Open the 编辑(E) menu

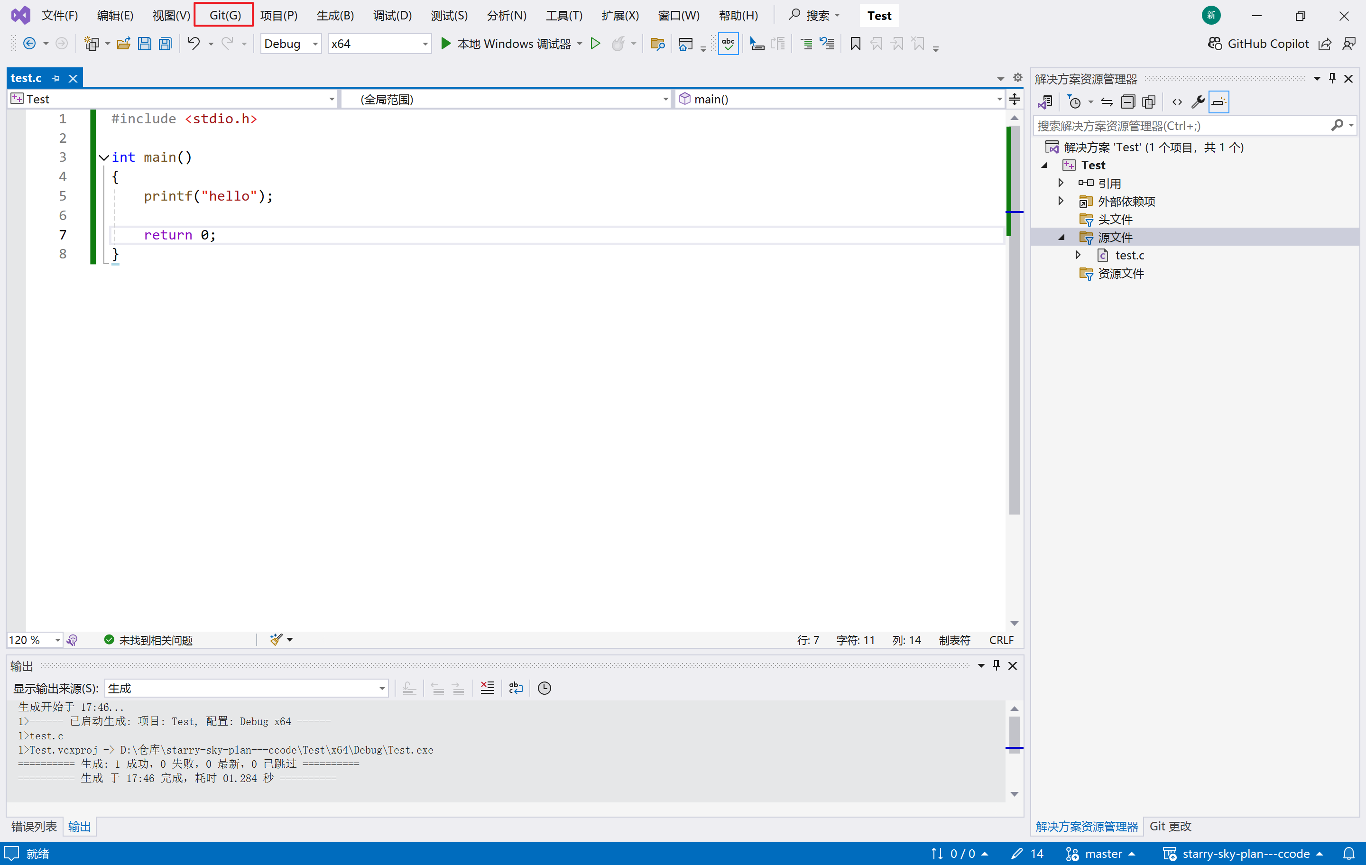(x=115, y=15)
